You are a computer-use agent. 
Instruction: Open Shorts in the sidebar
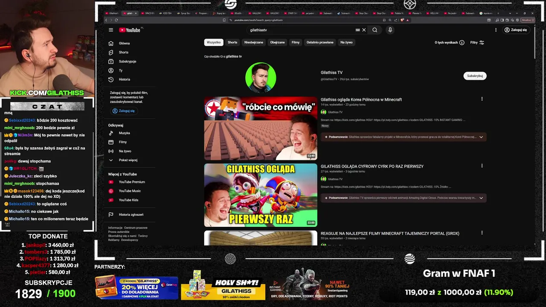pyautogui.click(x=124, y=52)
